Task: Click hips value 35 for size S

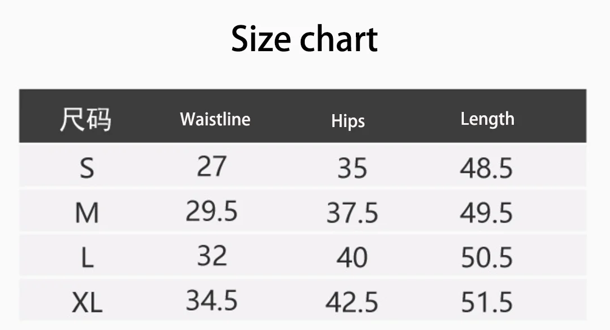Action: coord(352,168)
